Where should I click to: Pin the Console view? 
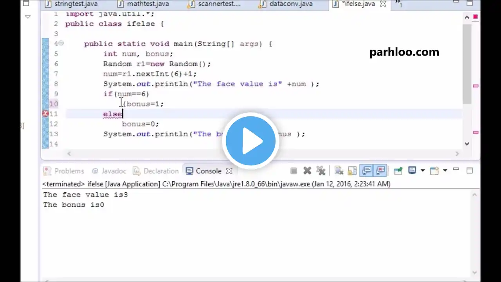click(x=398, y=171)
